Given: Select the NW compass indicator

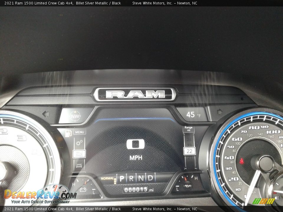Looking at the screenshot, I should [x=75, y=116].
